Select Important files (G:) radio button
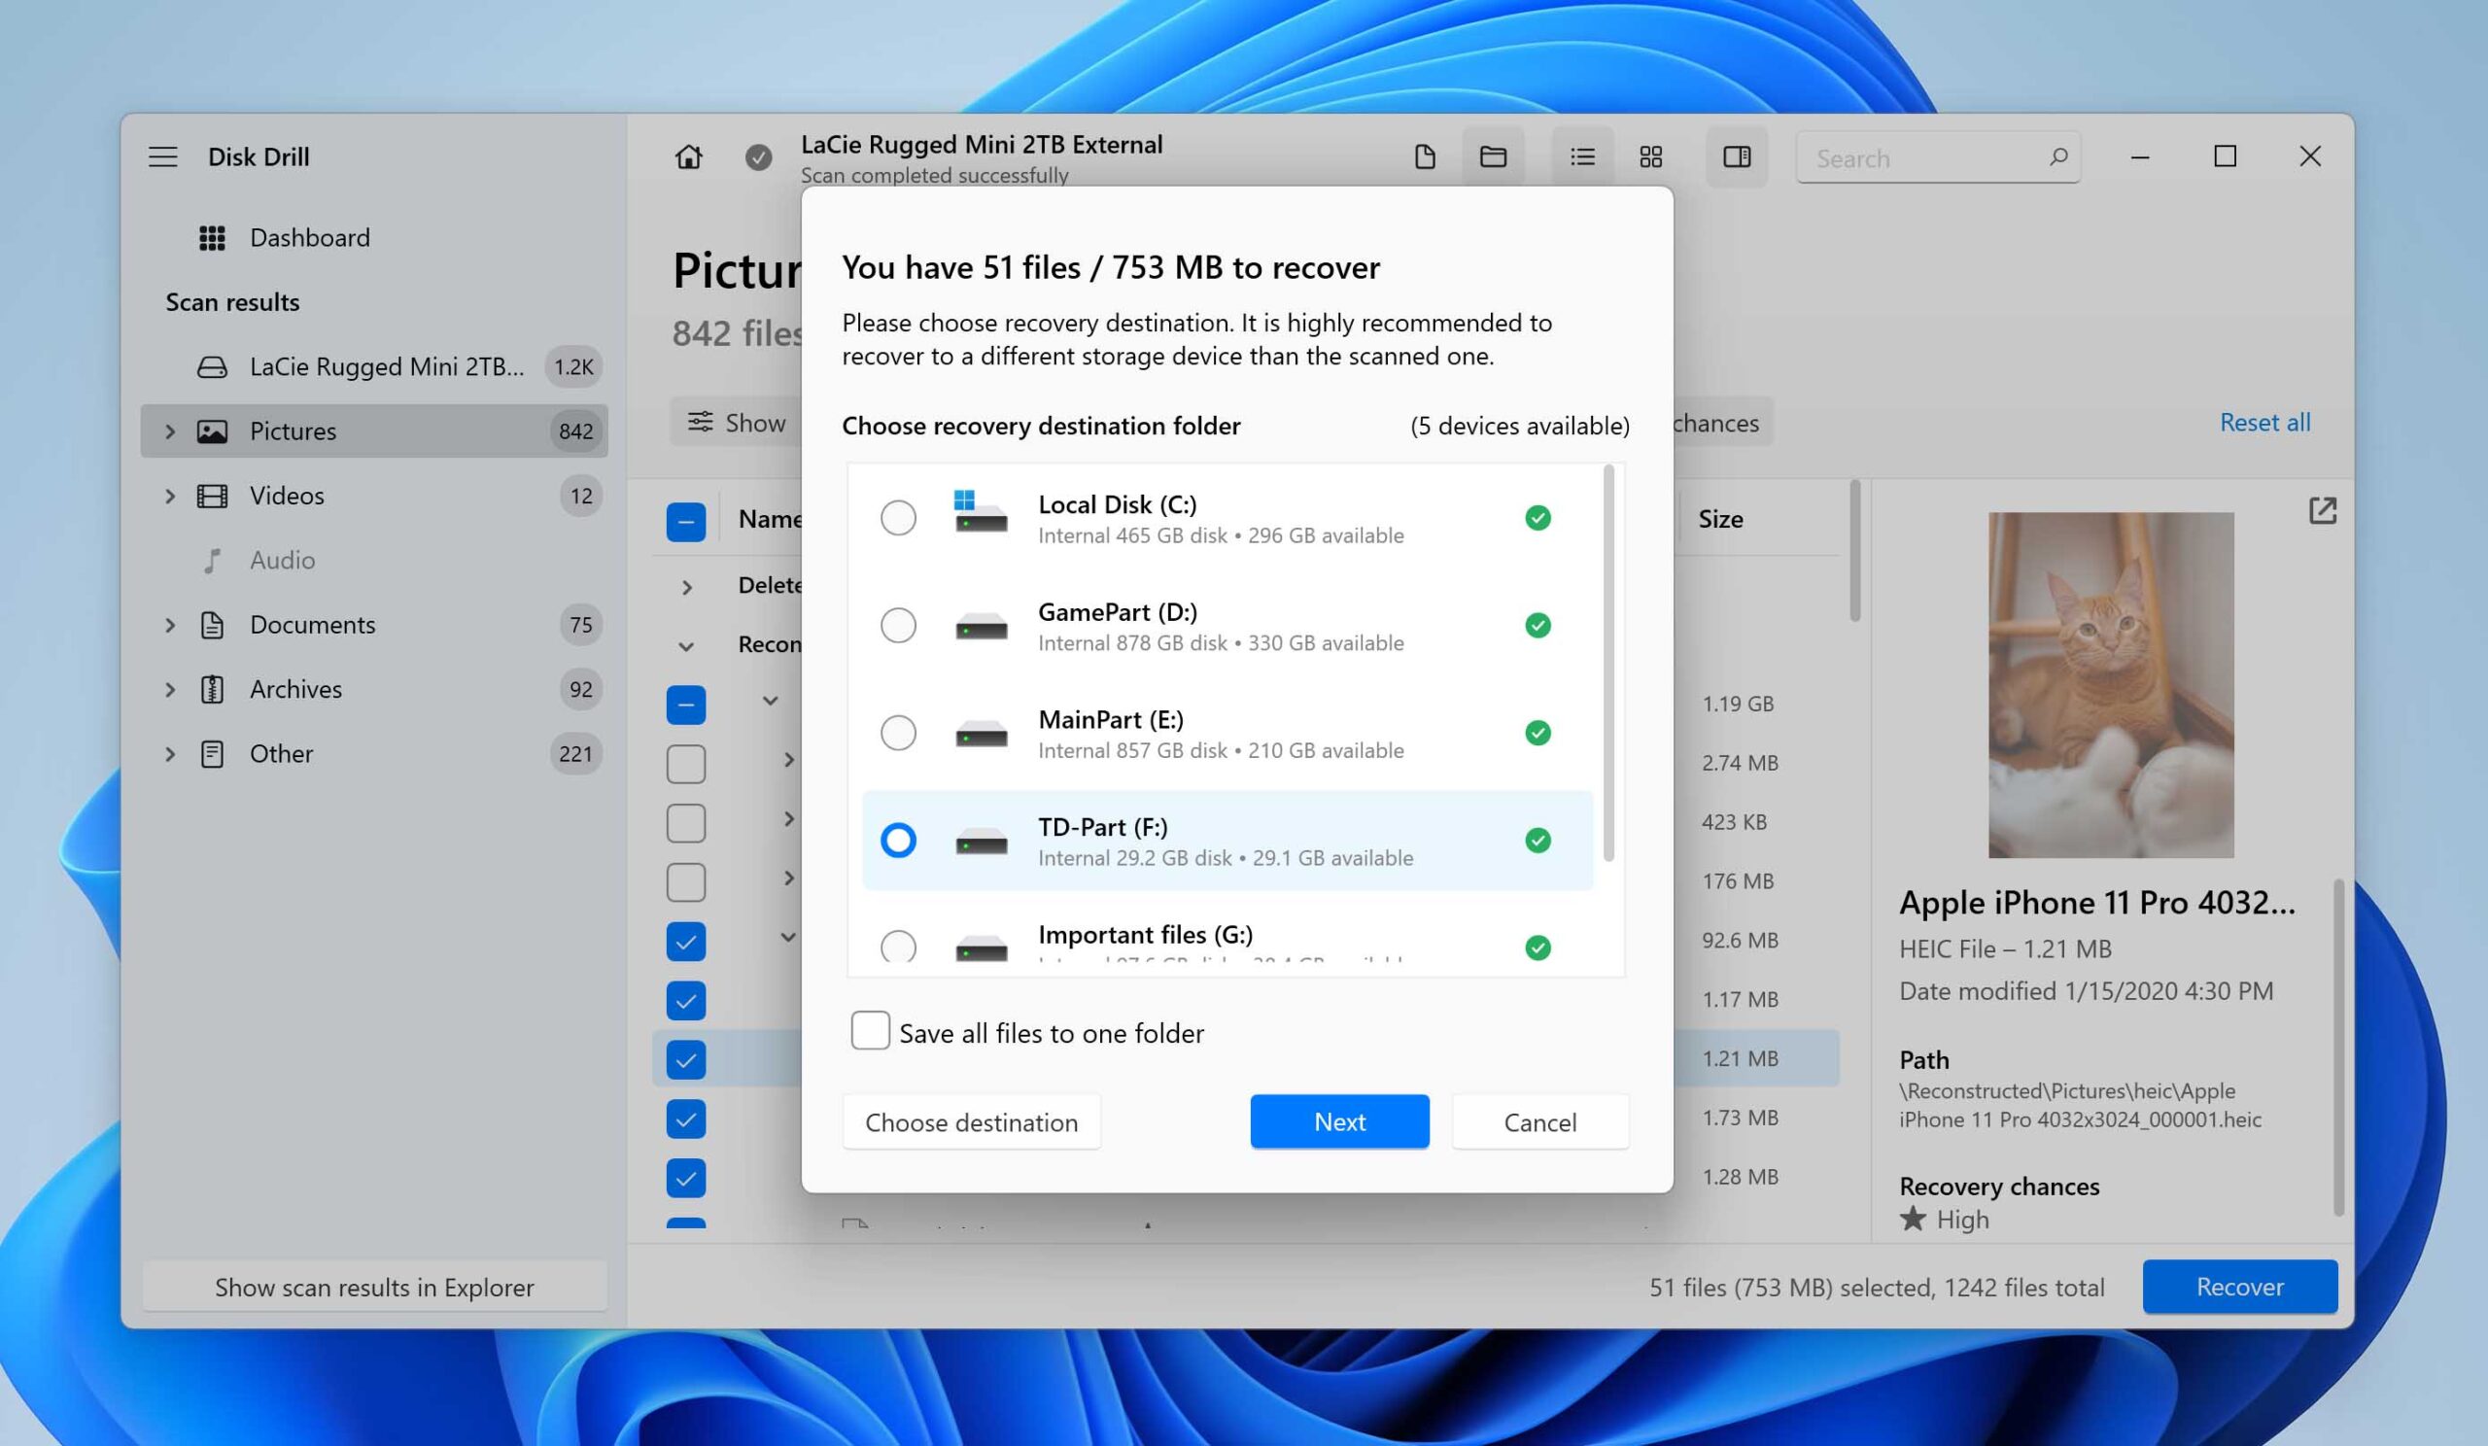2488x1446 pixels. (898, 947)
